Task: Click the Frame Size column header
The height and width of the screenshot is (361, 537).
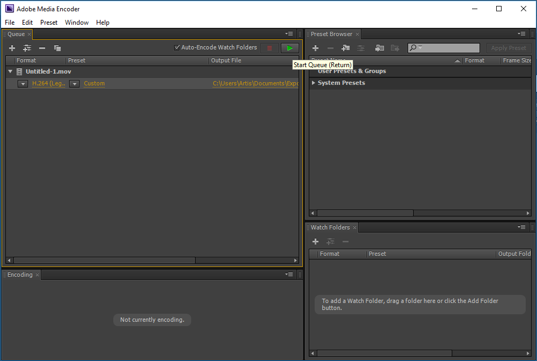Action: [x=517, y=60]
